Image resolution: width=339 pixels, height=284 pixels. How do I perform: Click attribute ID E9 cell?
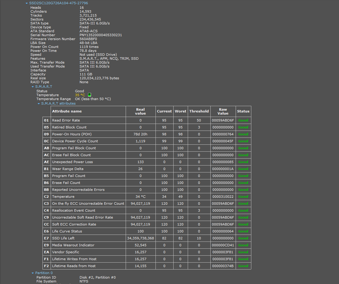(x=46, y=245)
